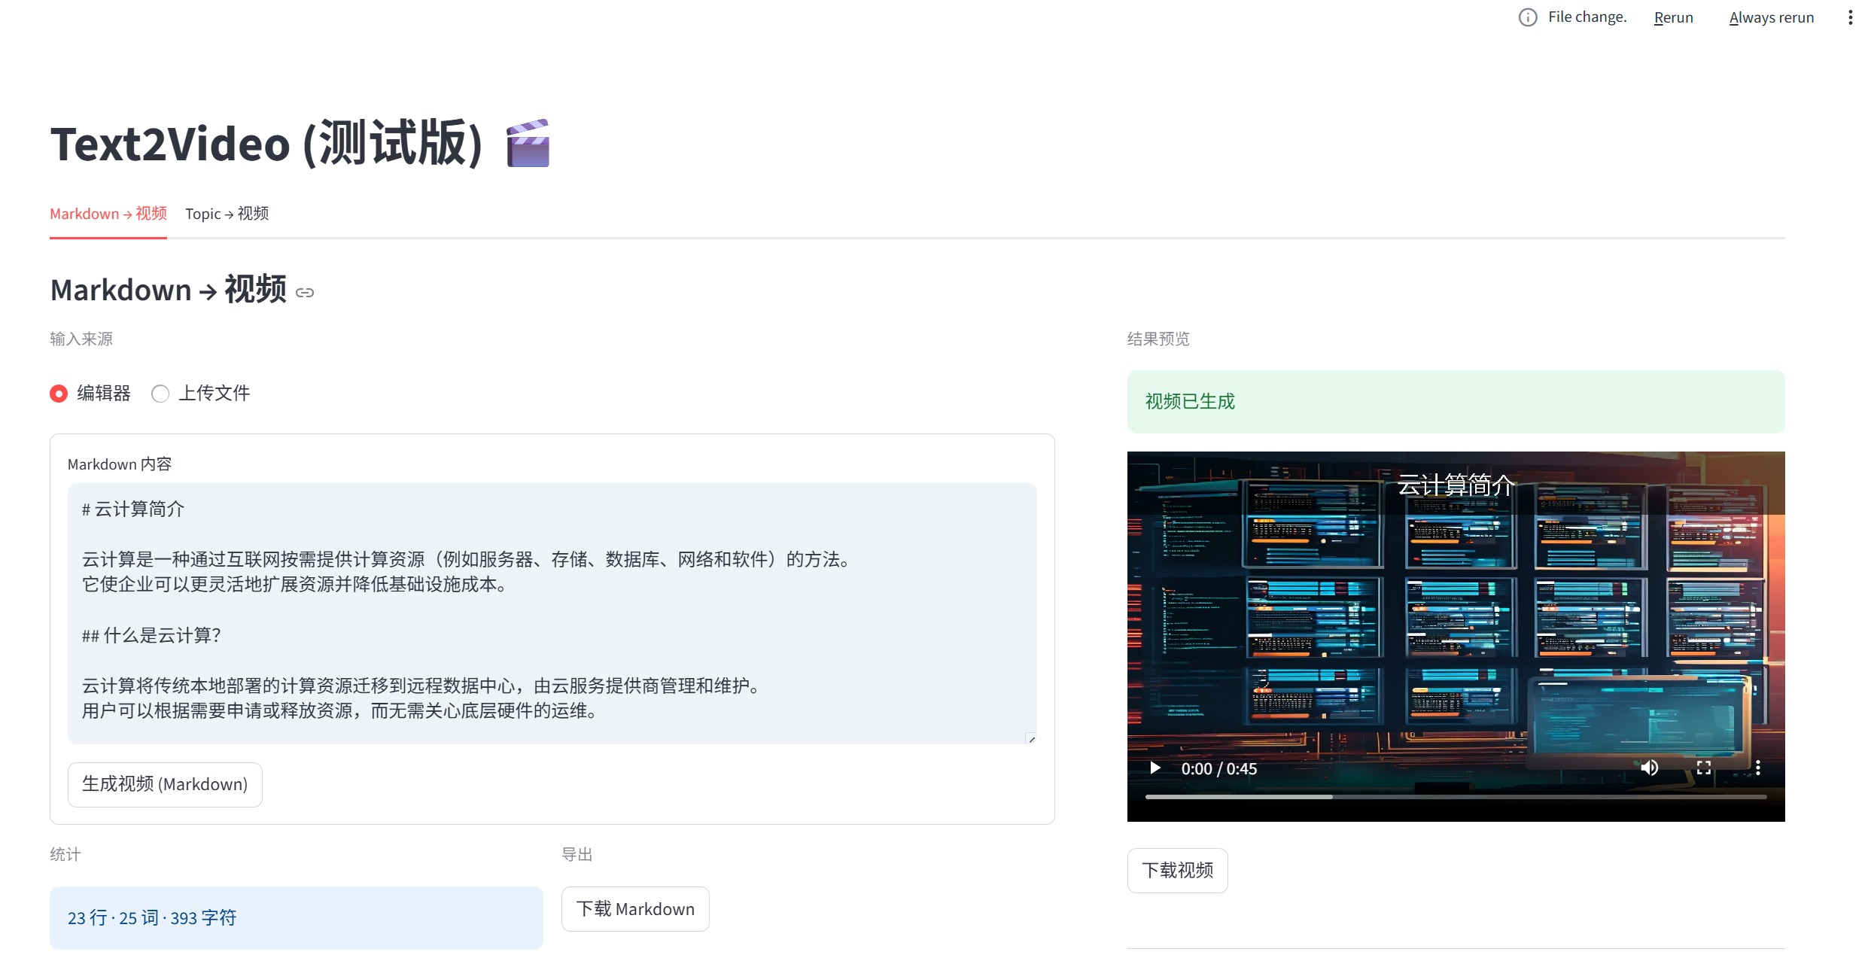
Task: Click the video progress seek bar
Action: pos(1456,796)
